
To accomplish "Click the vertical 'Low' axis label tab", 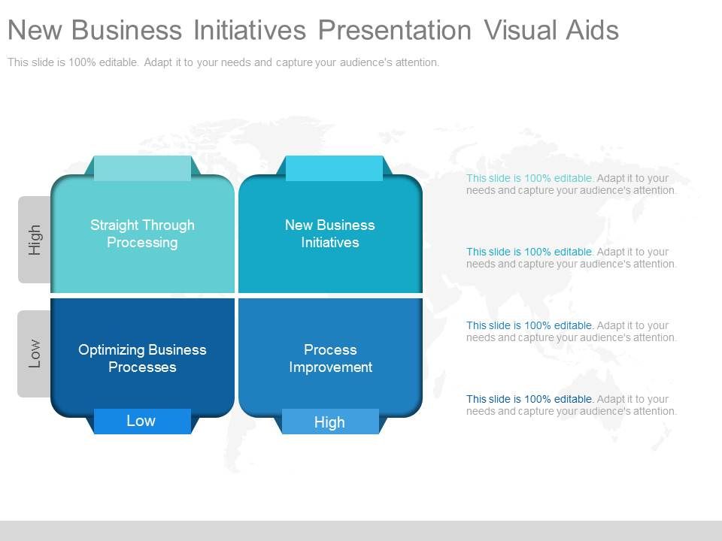I will click(35, 354).
